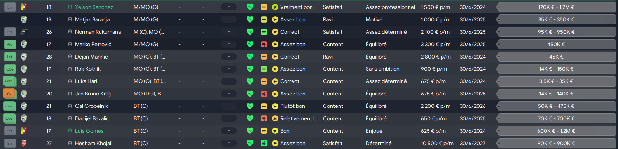This screenshot has width=618, height=149.
Task: Click the 10 500 € p/m wage cell
Action: tap(437, 143)
